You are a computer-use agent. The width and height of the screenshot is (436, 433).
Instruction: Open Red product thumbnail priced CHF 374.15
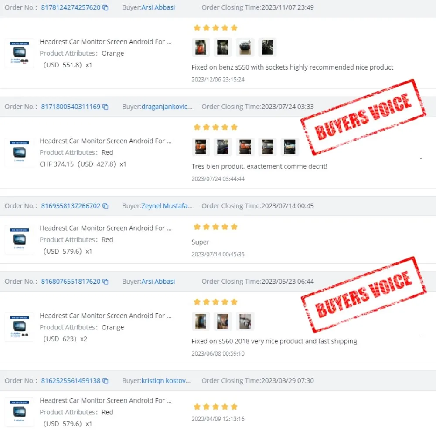click(20, 152)
